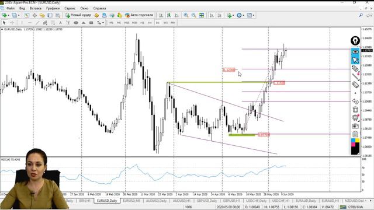374x210 pixels.
Task: Click the Новый ордер button
Action: coord(78,15)
